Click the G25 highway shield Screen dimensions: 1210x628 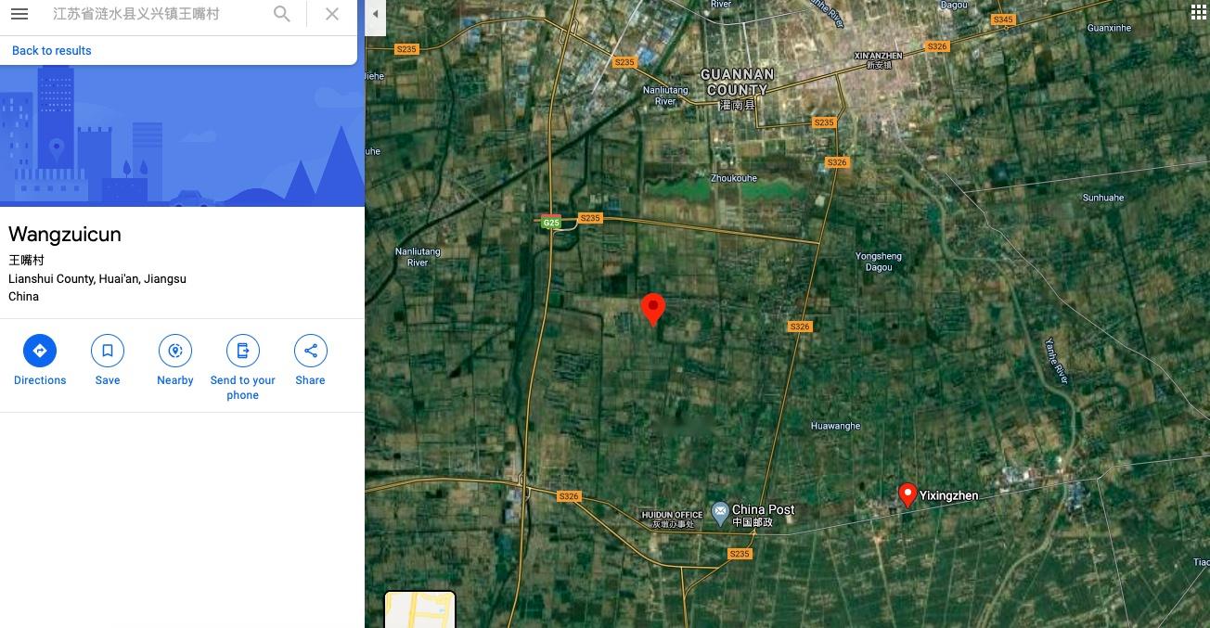click(x=551, y=222)
